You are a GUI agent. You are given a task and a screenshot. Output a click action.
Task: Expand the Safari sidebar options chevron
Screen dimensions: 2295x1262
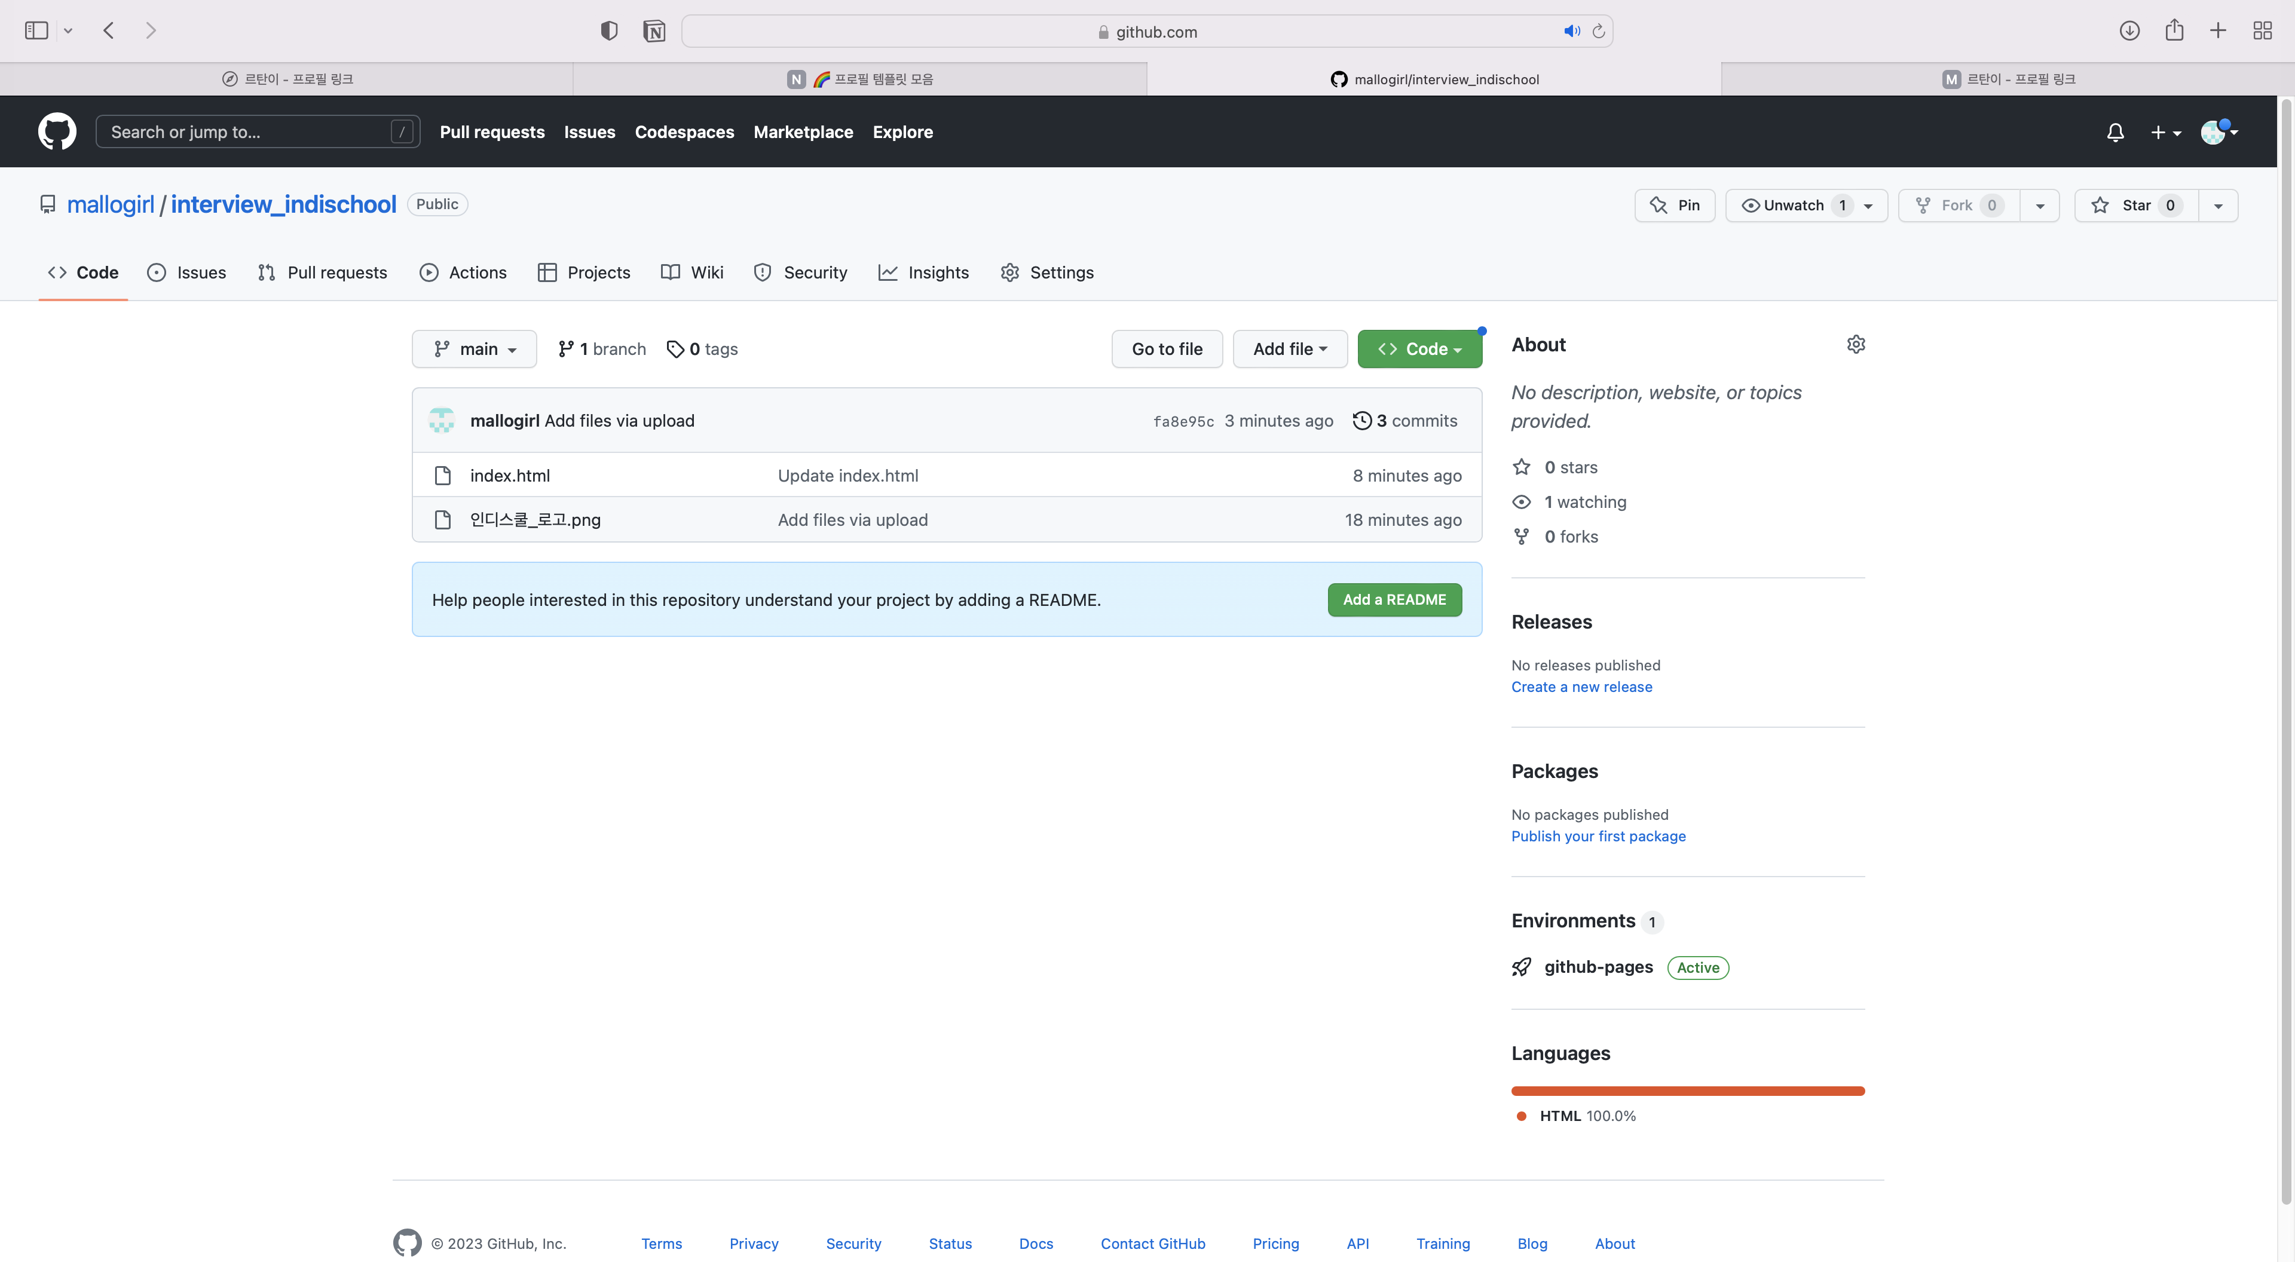point(68,31)
